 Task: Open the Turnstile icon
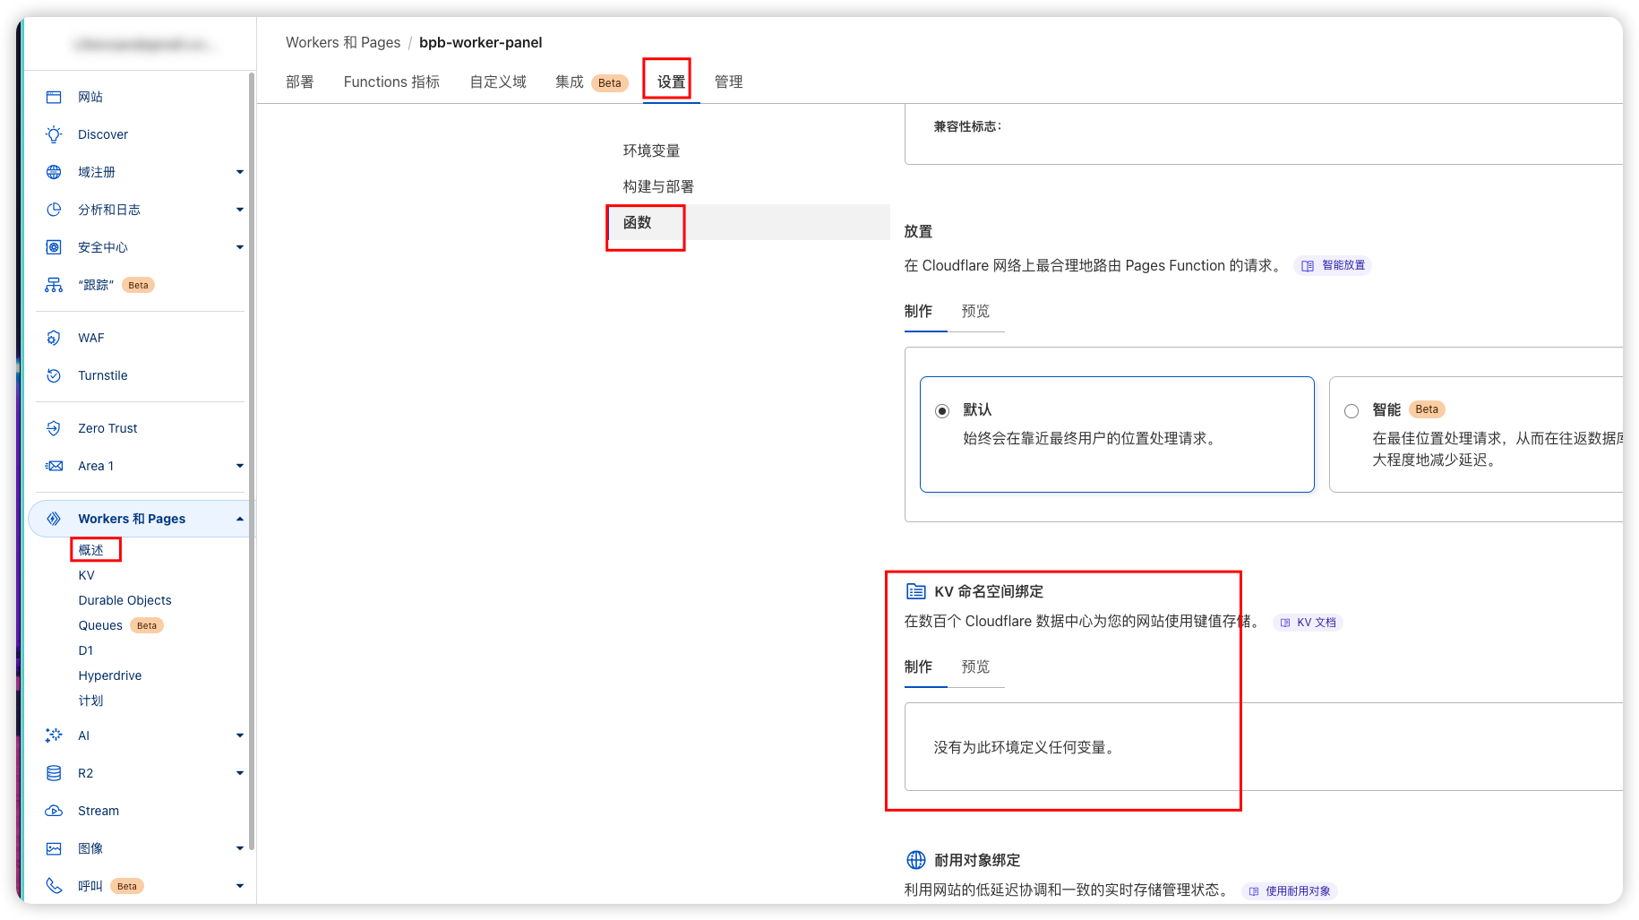point(54,375)
